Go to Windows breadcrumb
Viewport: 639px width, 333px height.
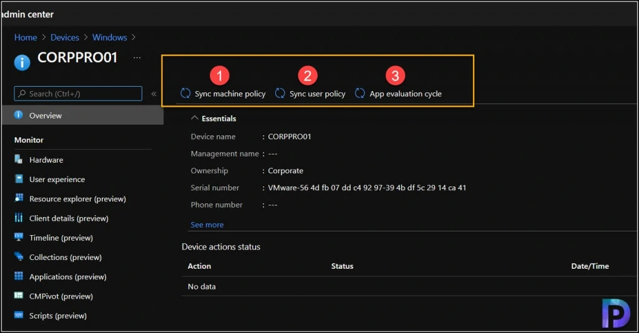110,37
